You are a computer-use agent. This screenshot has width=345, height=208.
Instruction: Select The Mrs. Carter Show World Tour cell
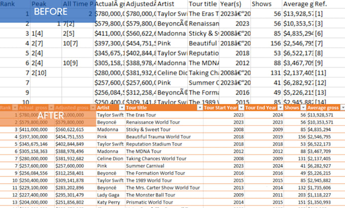[164, 188]
